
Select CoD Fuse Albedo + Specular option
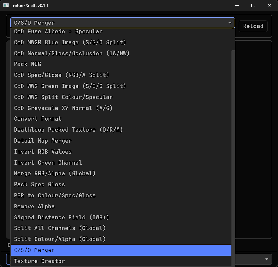(x=121, y=32)
